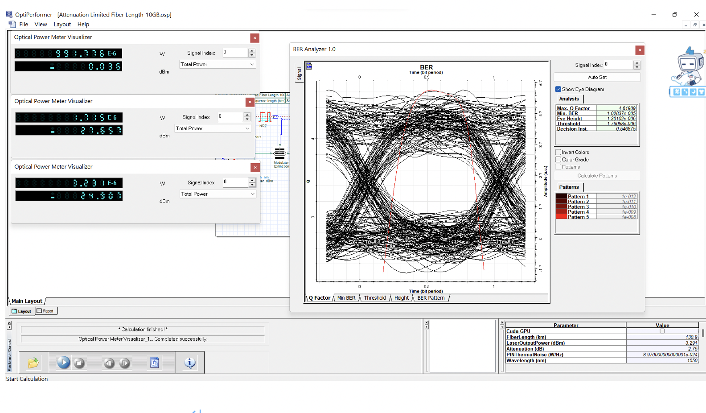Minimize the inner document window
Screen dimensions: 706x413
pos(686,25)
